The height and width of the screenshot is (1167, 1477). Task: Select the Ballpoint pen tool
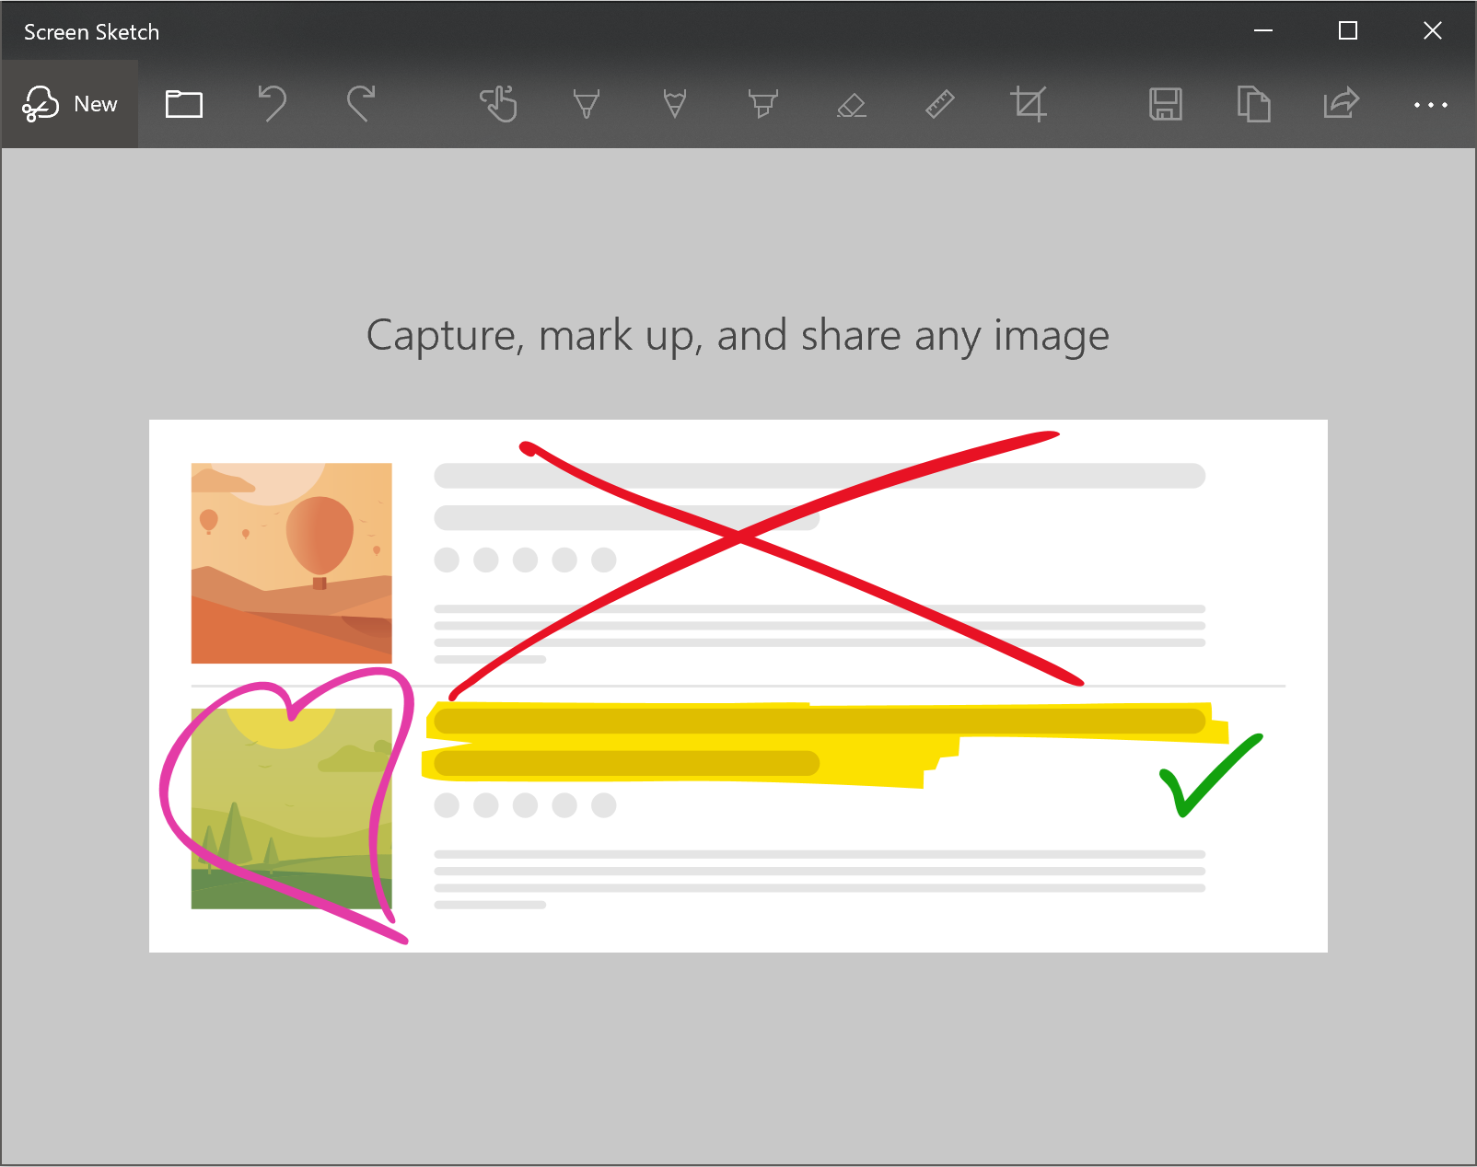(587, 104)
